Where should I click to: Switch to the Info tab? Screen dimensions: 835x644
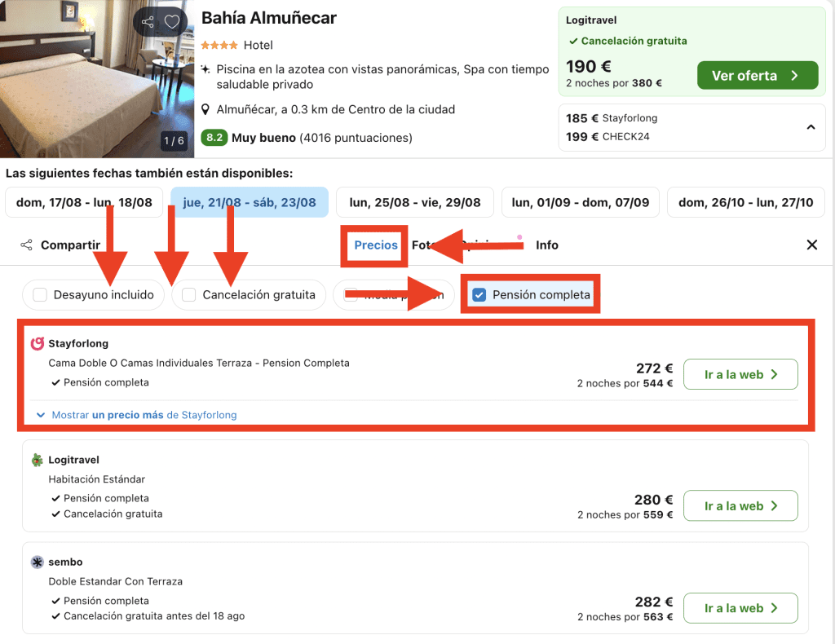tap(546, 245)
